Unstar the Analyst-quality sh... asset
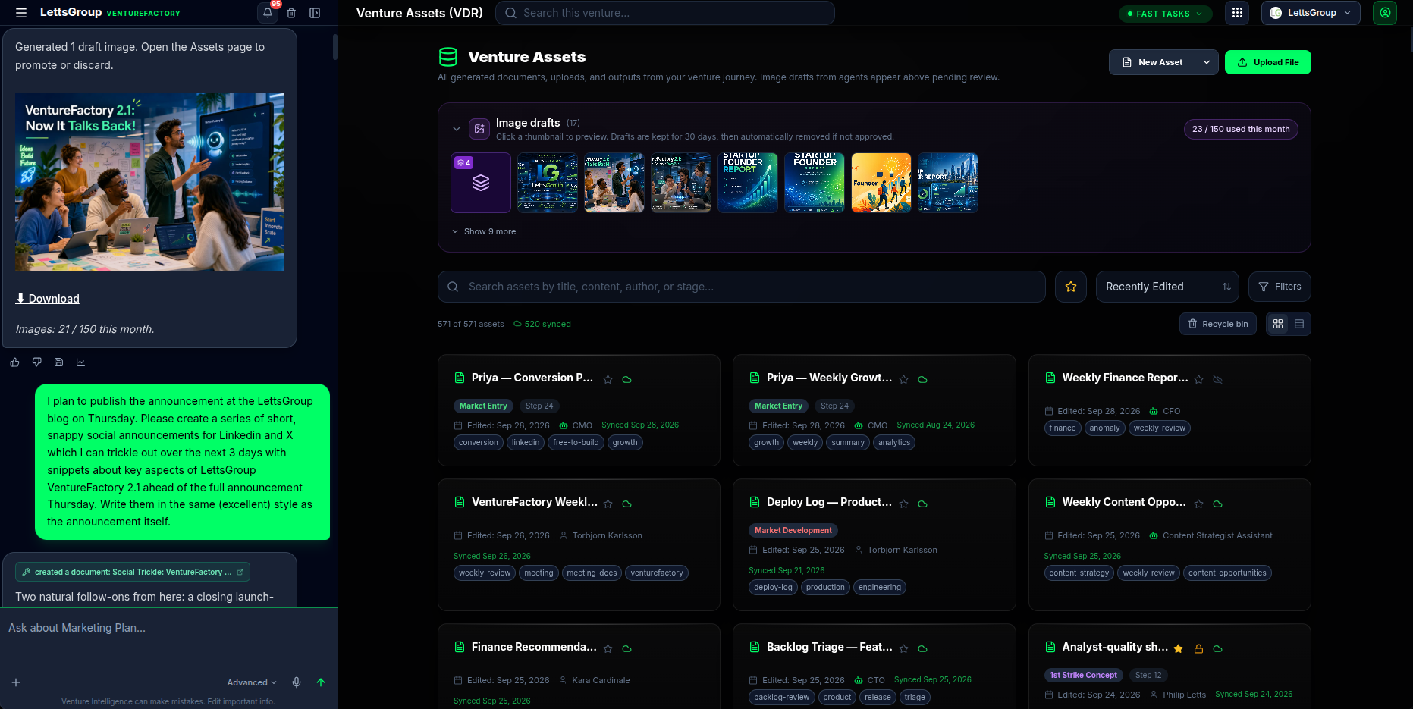Screen dimensions: 1413x709 (x=1178, y=648)
